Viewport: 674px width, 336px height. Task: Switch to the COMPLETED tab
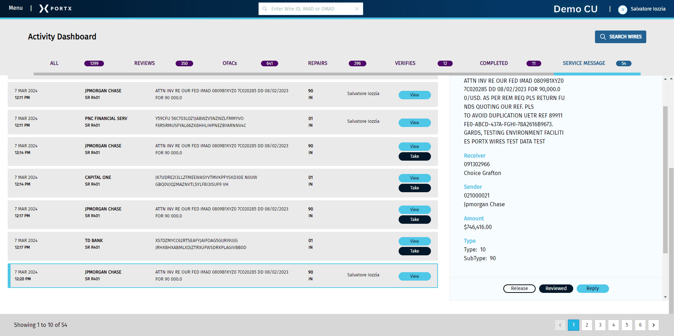pyautogui.click(x=494, y=63)
